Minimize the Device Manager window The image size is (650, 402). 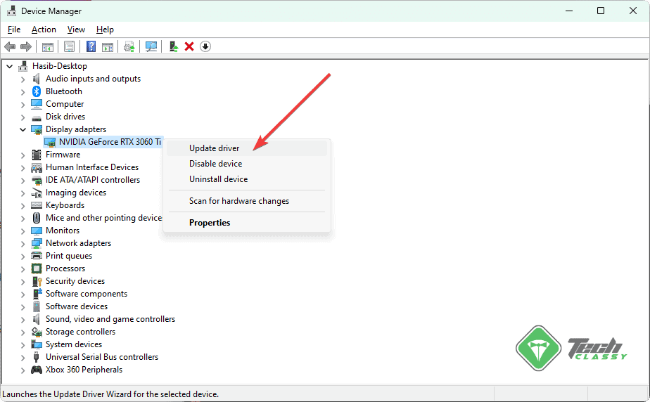tap(569, 11)
